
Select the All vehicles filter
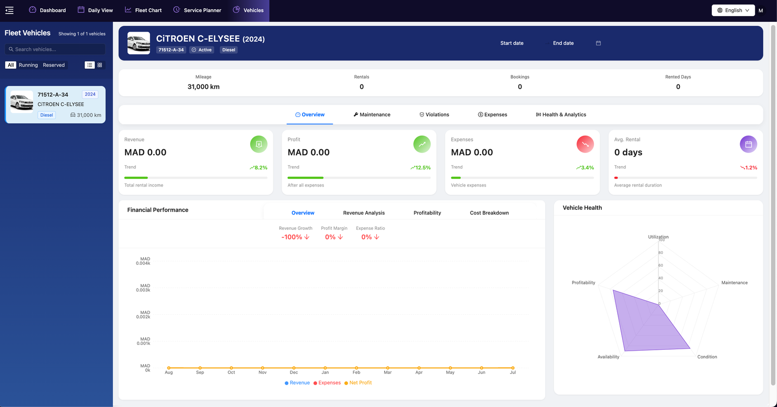11,65
